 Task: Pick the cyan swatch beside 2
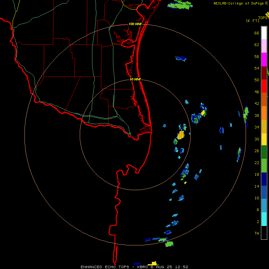tap(264, 219)
